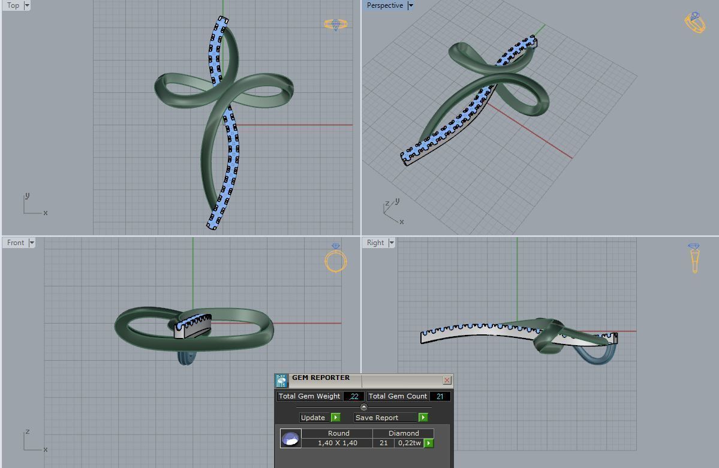Click the Round header cell
This screenshot has height=468, width=719.
pyautogui.click(x=338, y=433)
